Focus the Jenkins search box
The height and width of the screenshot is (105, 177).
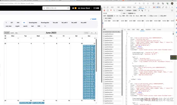click(56, 8)
